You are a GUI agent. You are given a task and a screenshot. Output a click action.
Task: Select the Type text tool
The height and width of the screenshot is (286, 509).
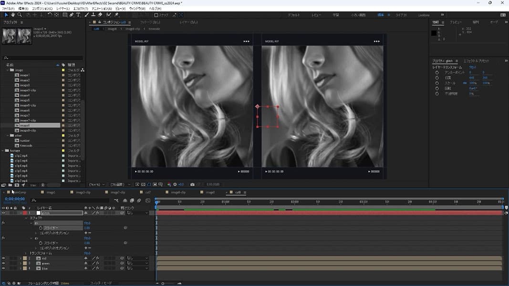pos(78,15)
